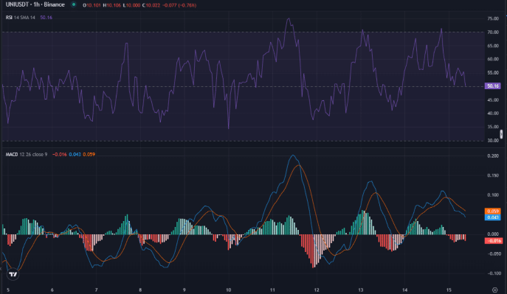Click the orange 0.059 price scale tag
The image size is (507, 294).
pyautogui.click(x=493, y=211)
